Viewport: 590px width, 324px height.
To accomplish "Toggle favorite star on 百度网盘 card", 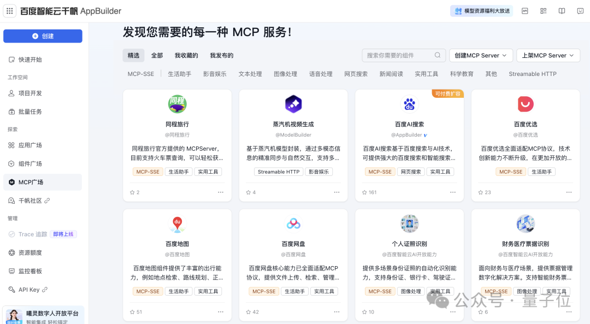I will (x=249, y=312).
